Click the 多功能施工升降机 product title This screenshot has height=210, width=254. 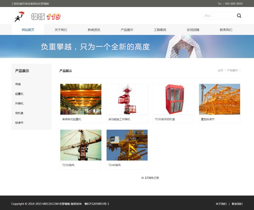[x=119, y=119]
